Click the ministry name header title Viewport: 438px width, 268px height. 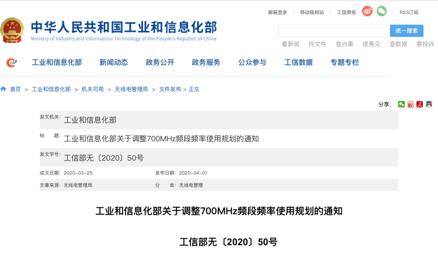click(124, 27)
